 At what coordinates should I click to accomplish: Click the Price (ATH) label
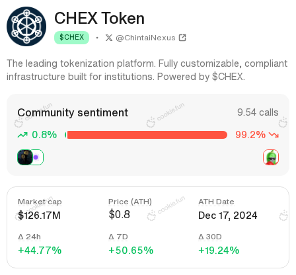(130, 202)
